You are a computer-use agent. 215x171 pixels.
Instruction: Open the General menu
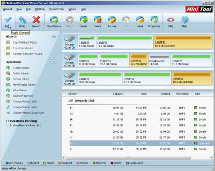(x=7, y=9)
